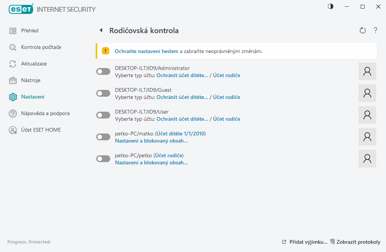Enable the petko-PC/matko child account toggle

(103, 137)
